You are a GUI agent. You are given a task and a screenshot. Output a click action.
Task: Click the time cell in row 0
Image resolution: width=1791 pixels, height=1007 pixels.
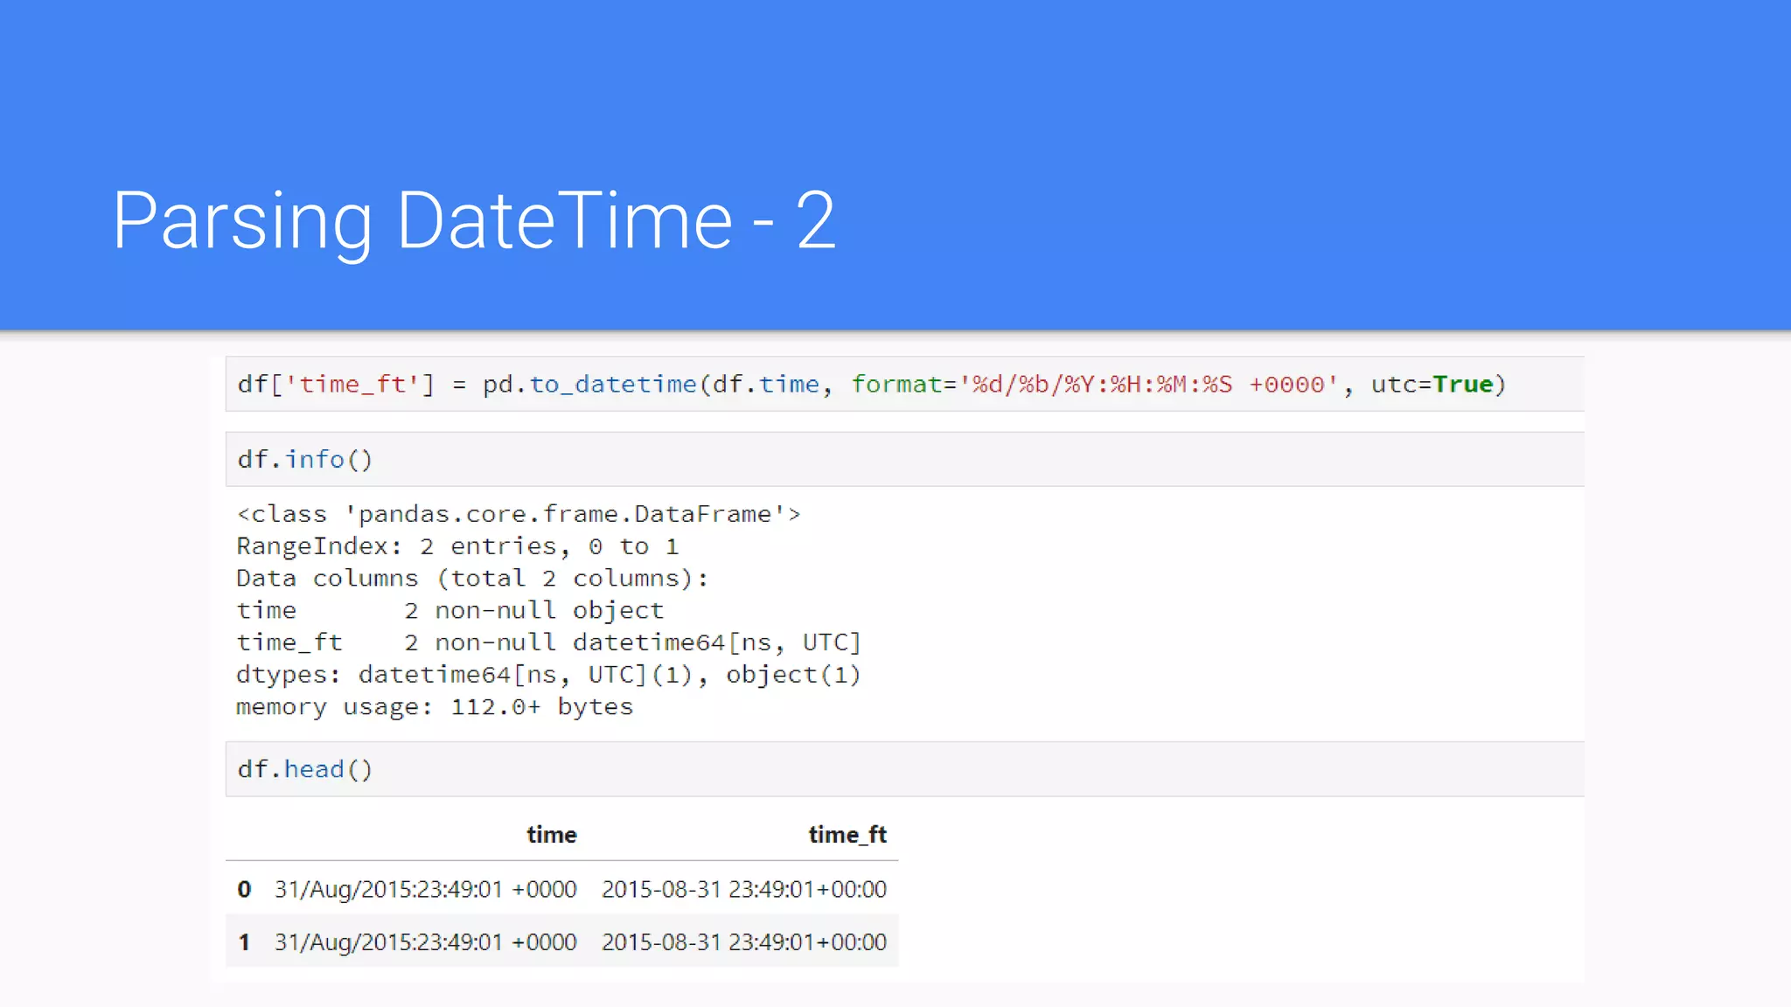click(426, 889)
